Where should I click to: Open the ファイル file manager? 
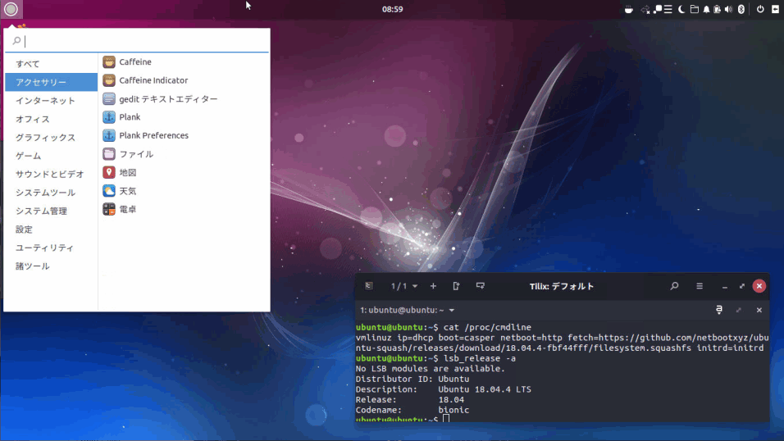pos(184,154)
